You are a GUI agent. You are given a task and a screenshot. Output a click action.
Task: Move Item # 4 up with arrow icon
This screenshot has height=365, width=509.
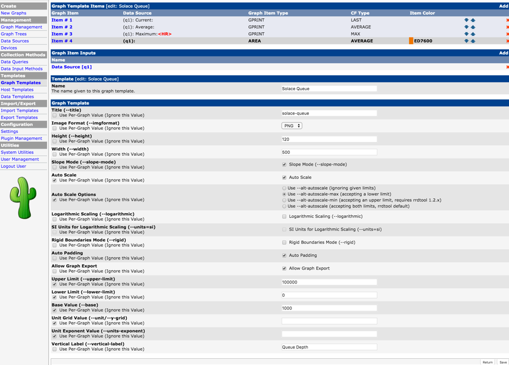coord(473,41)
